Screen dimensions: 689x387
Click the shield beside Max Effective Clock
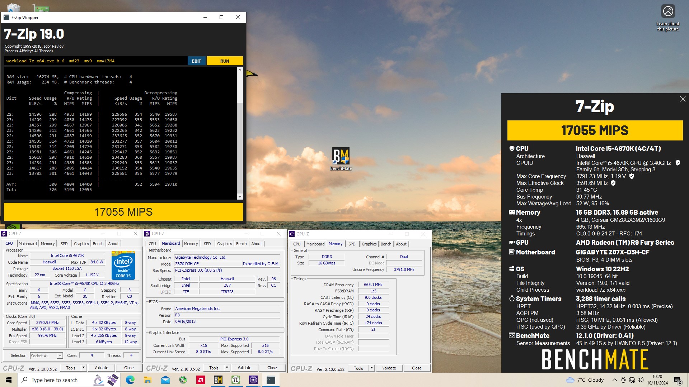[x=613, y=183]
